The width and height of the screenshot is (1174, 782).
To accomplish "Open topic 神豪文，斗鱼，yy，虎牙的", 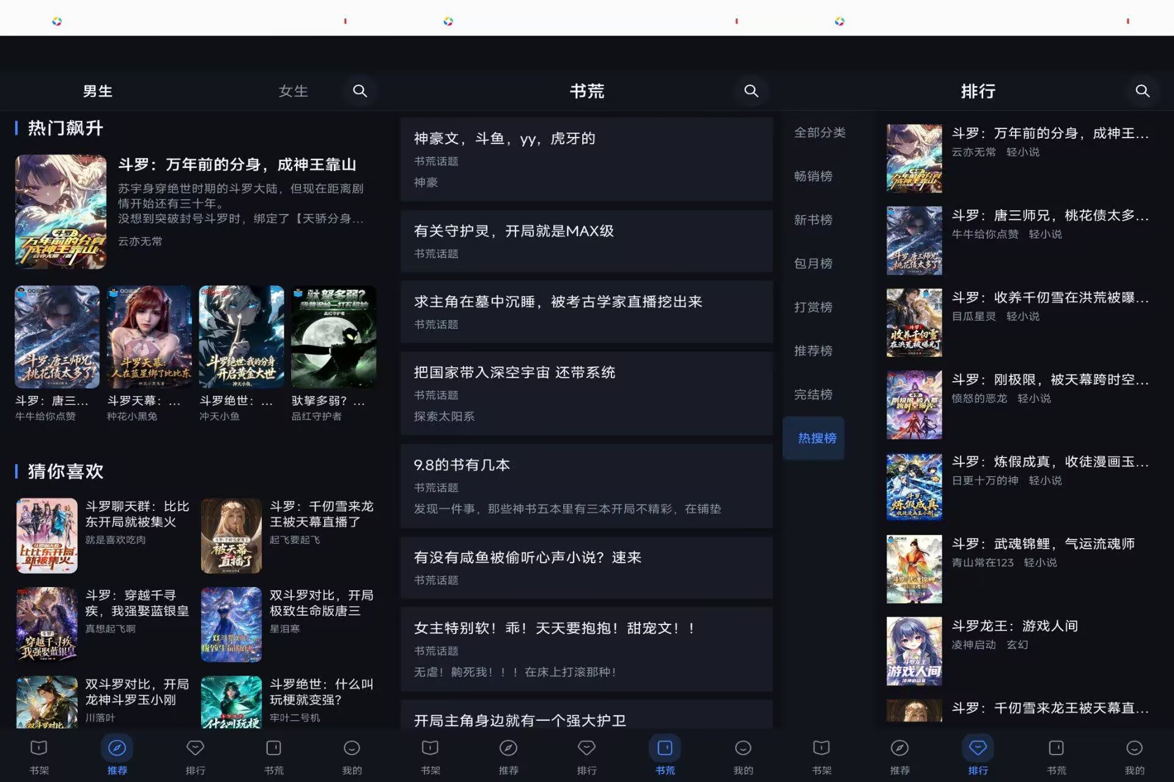I will point(586,159).
